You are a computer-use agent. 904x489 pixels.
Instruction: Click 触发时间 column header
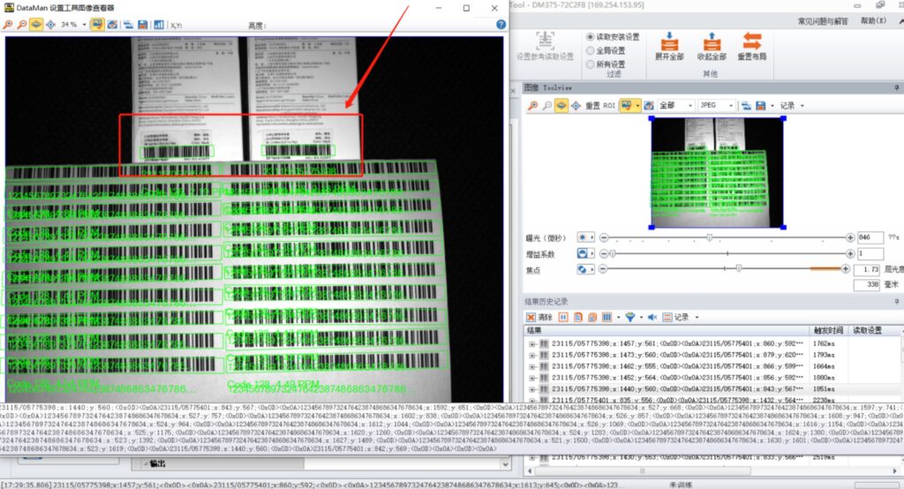pyautogui.click(x=828, y=330)
